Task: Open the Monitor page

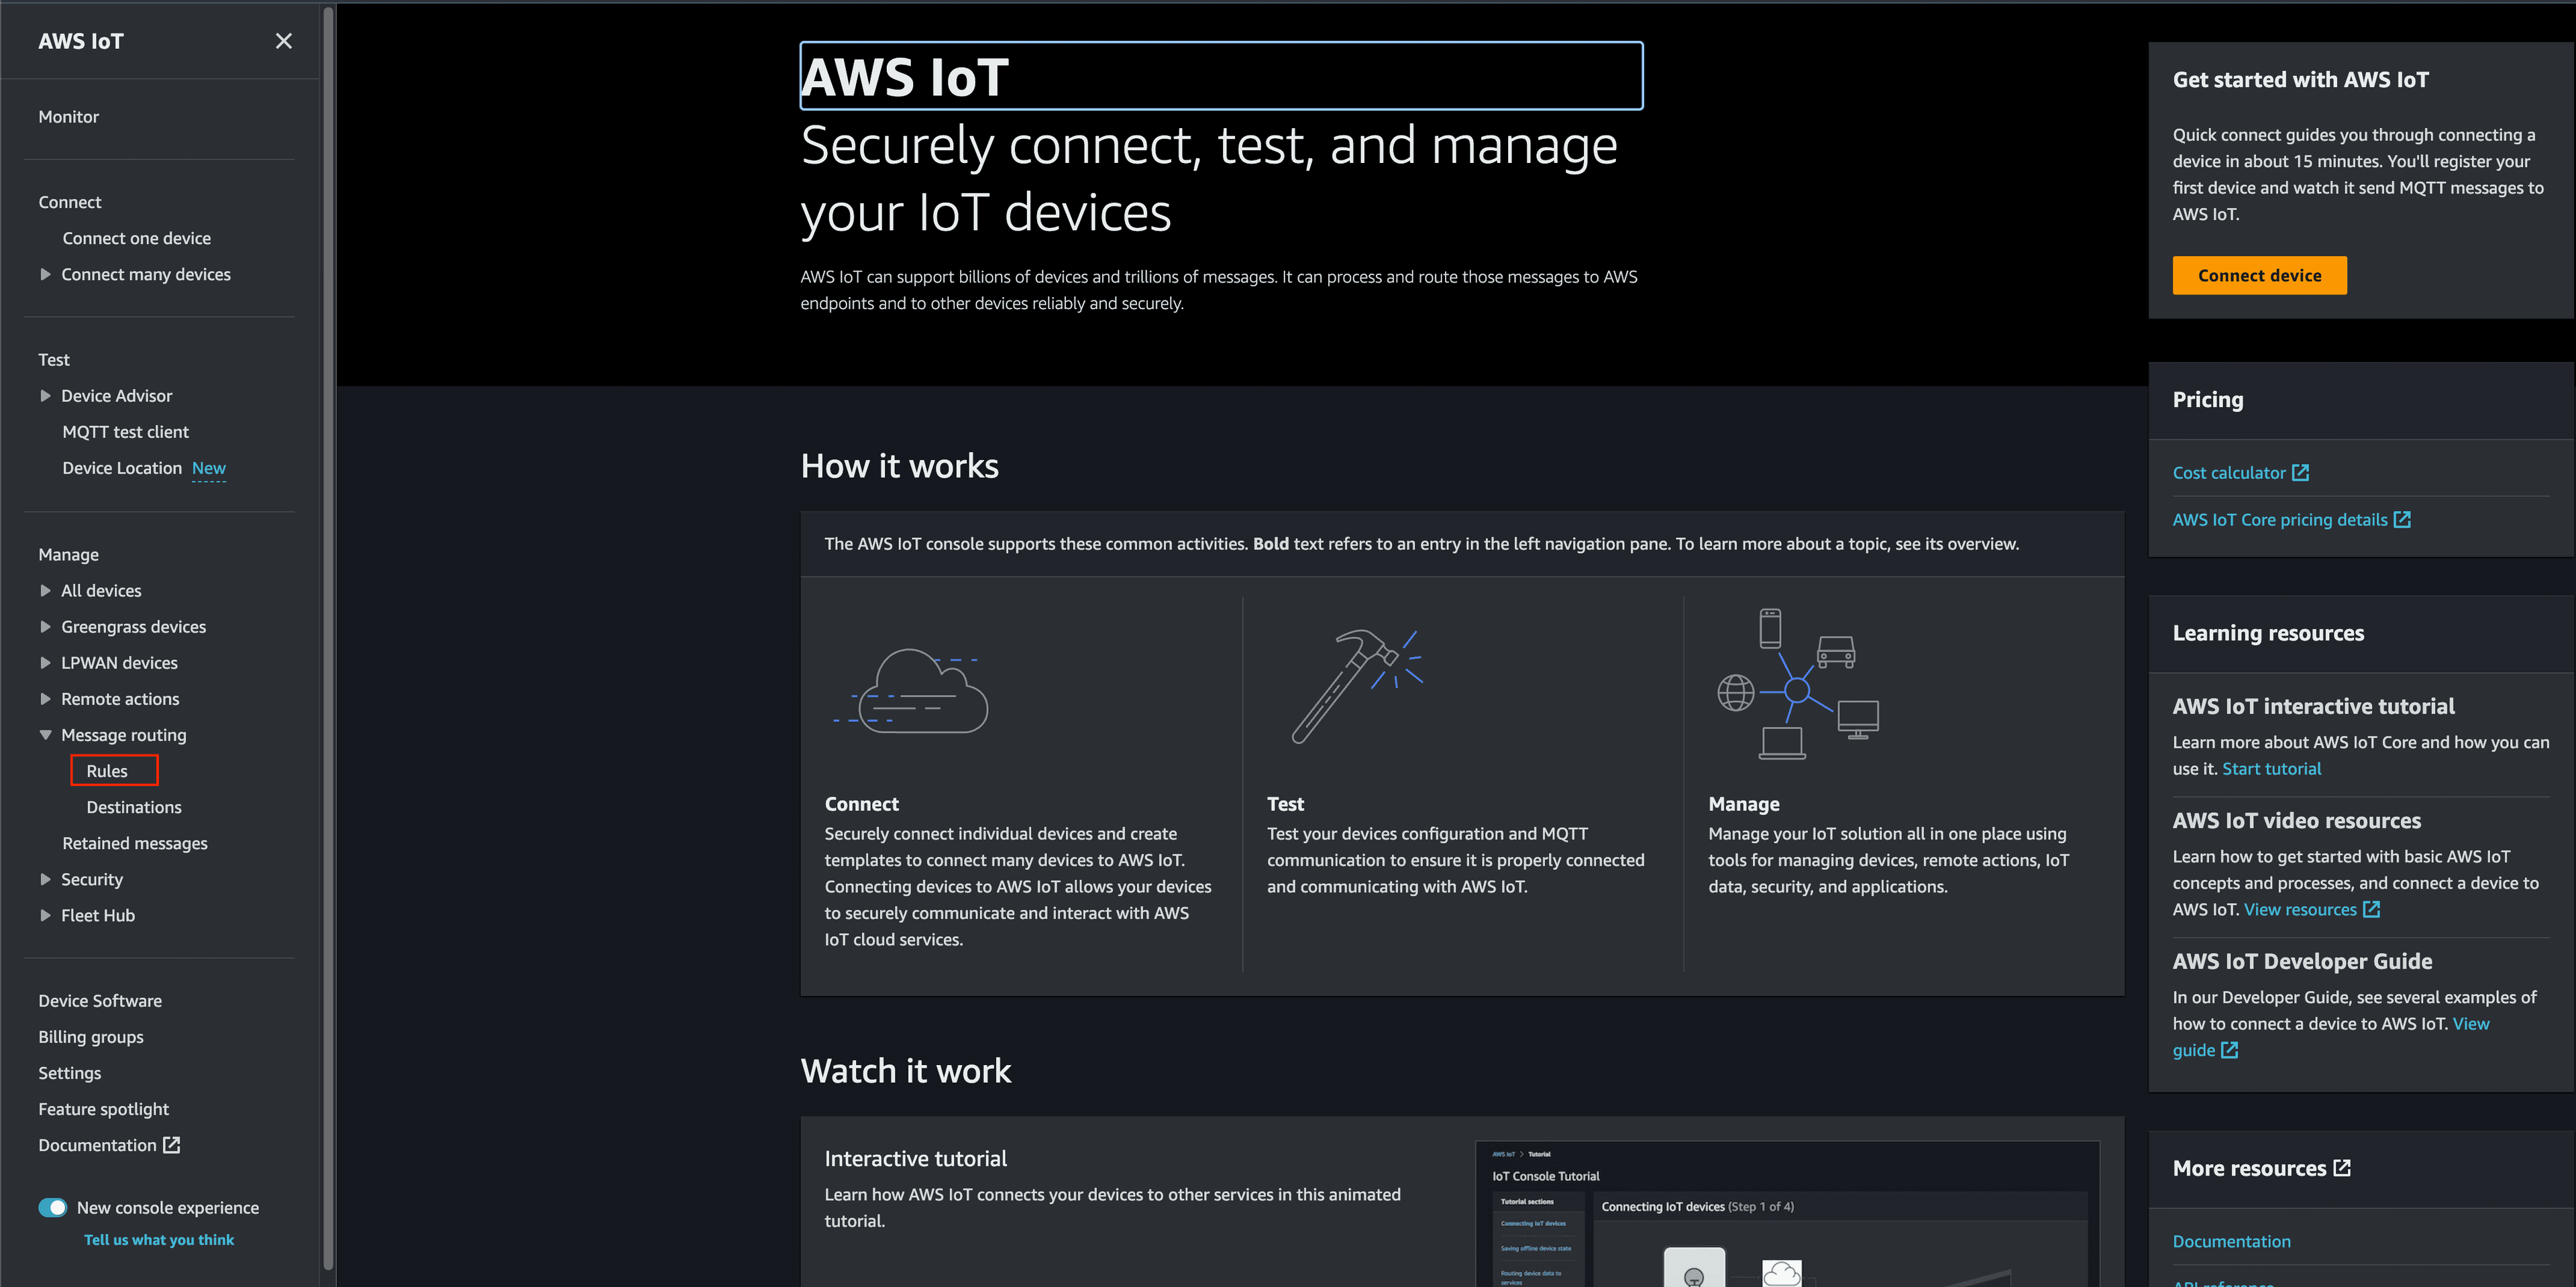Action: point(68,117)
